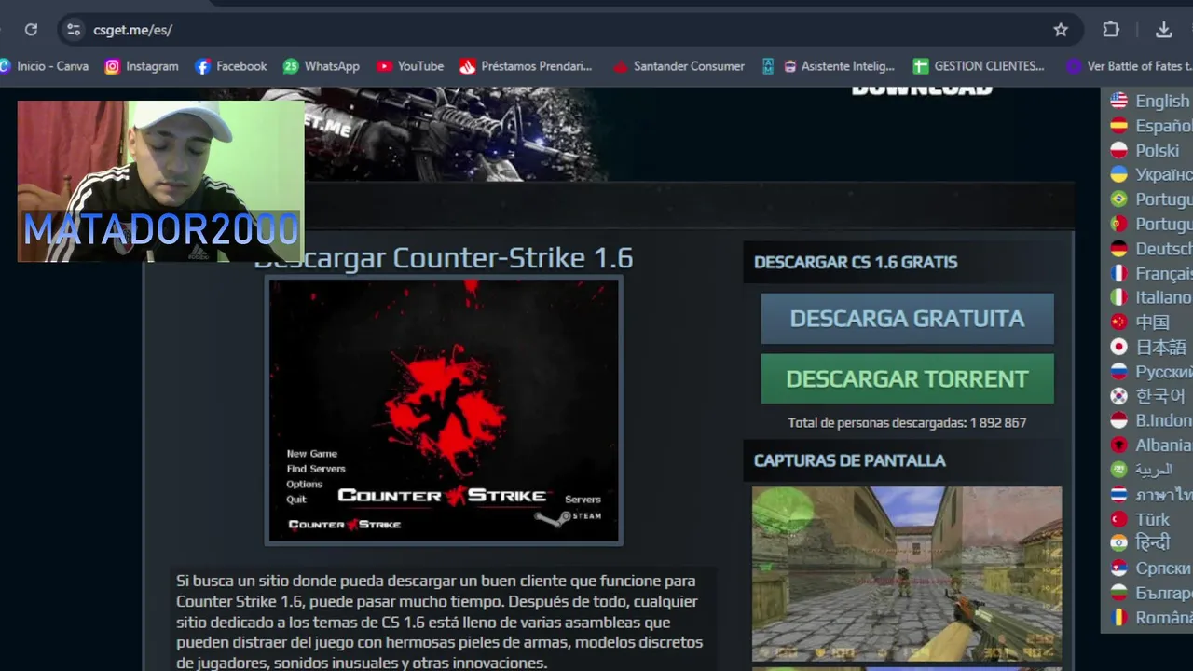Open the Counter-Strike menu preview image
The height and width of the screenshot is (671, 1193).
click(444, 411)
